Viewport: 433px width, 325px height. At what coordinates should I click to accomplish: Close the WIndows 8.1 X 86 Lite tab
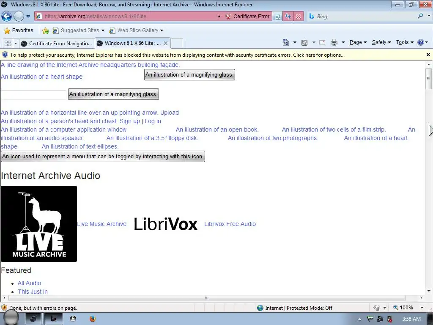165,43
